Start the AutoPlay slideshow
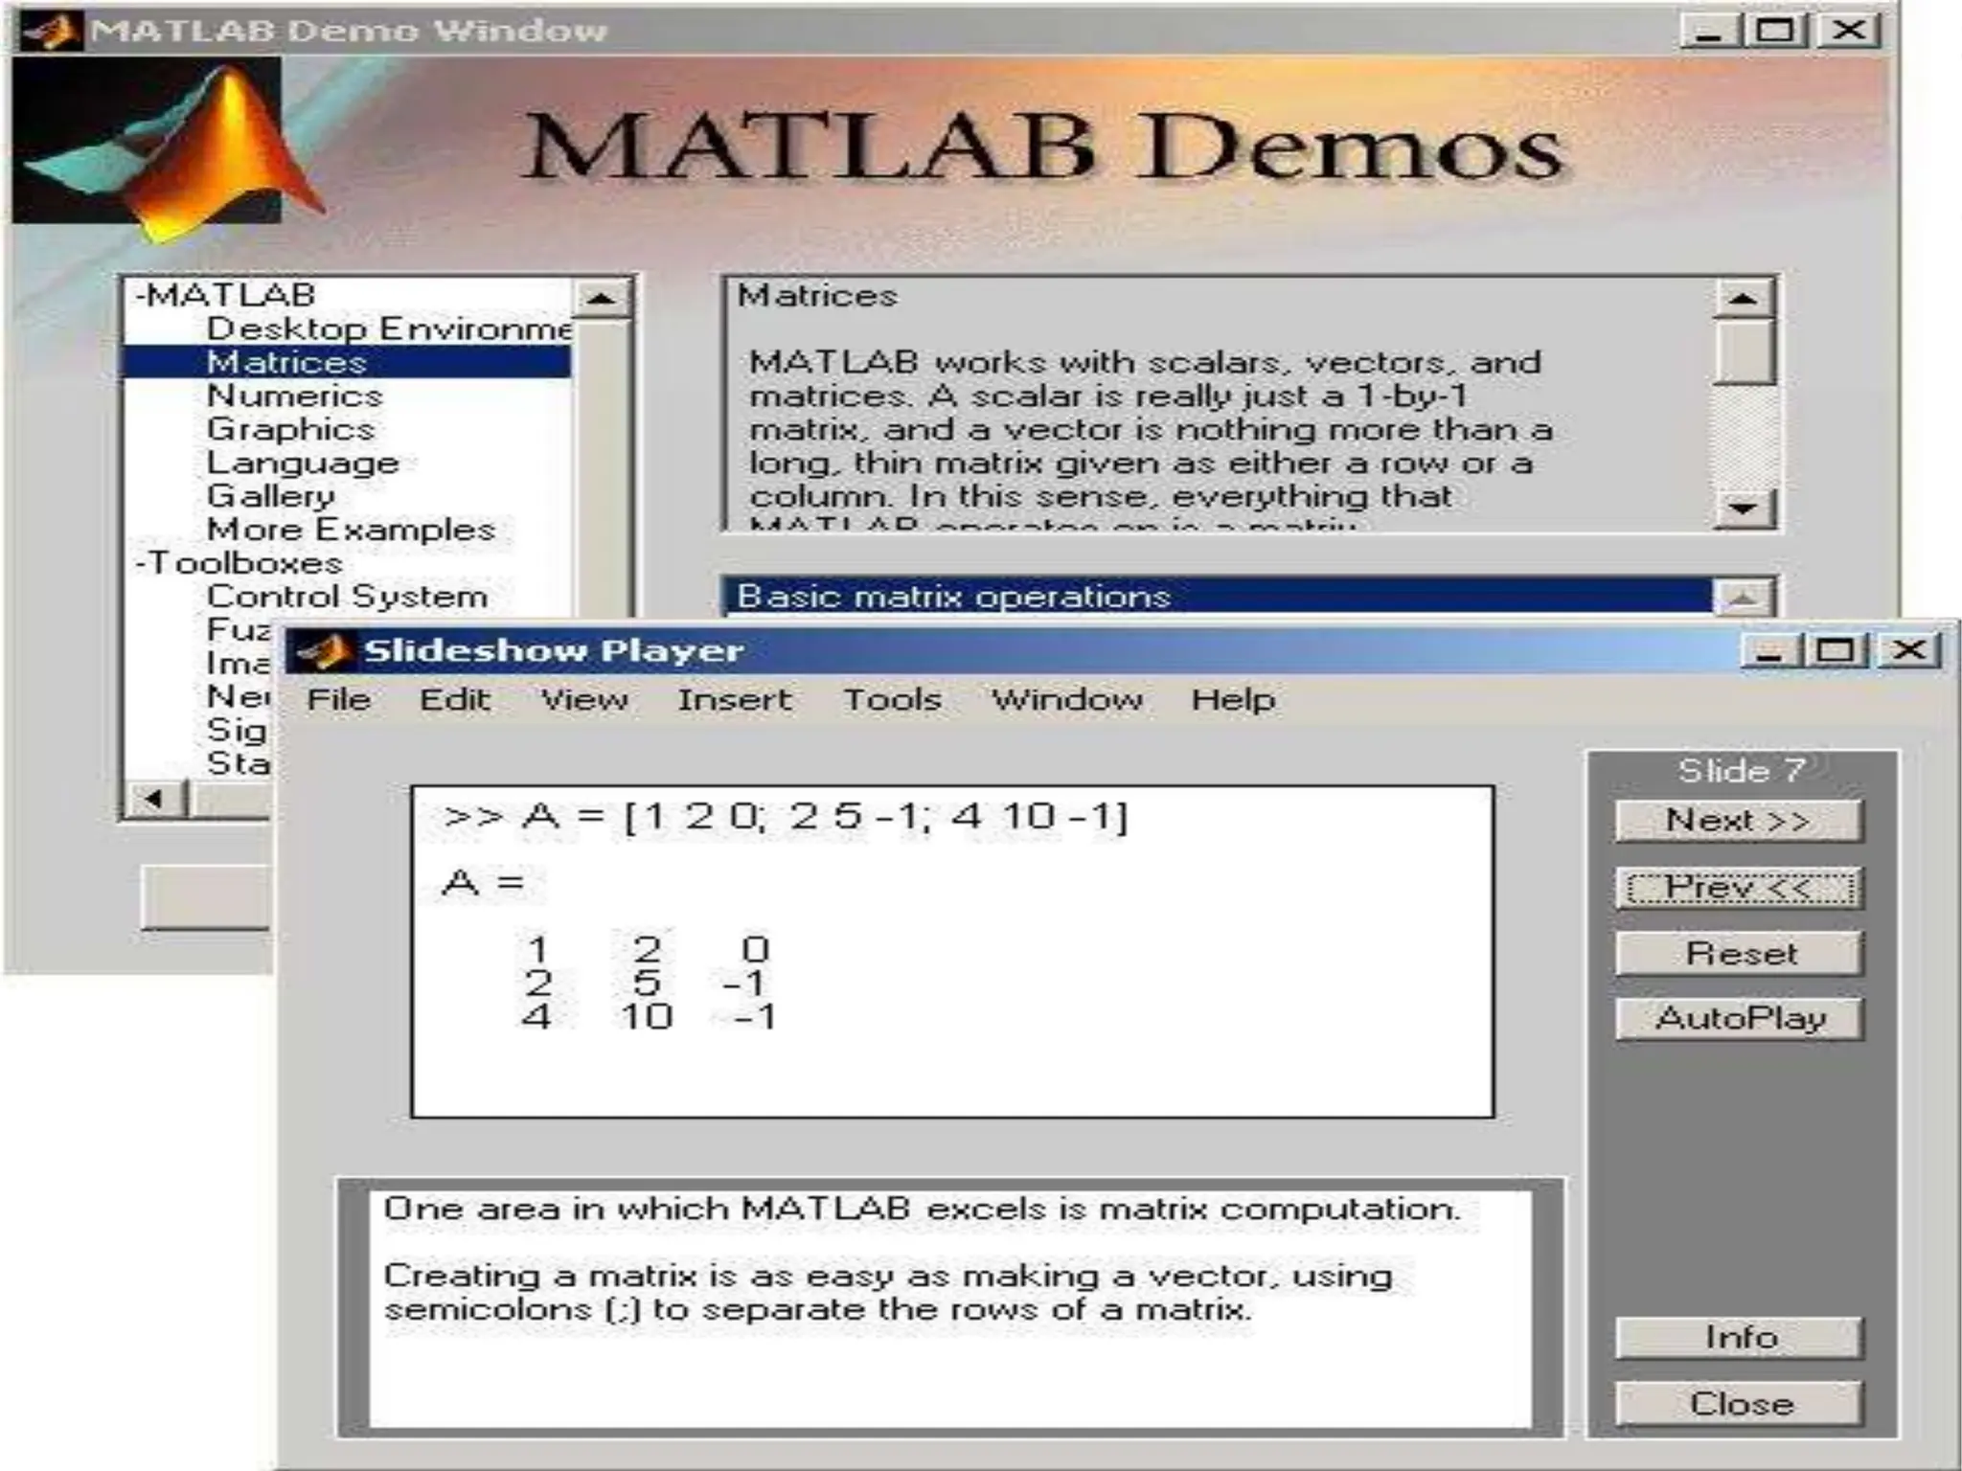 pyautogui.click(x=1738, y=1018)
